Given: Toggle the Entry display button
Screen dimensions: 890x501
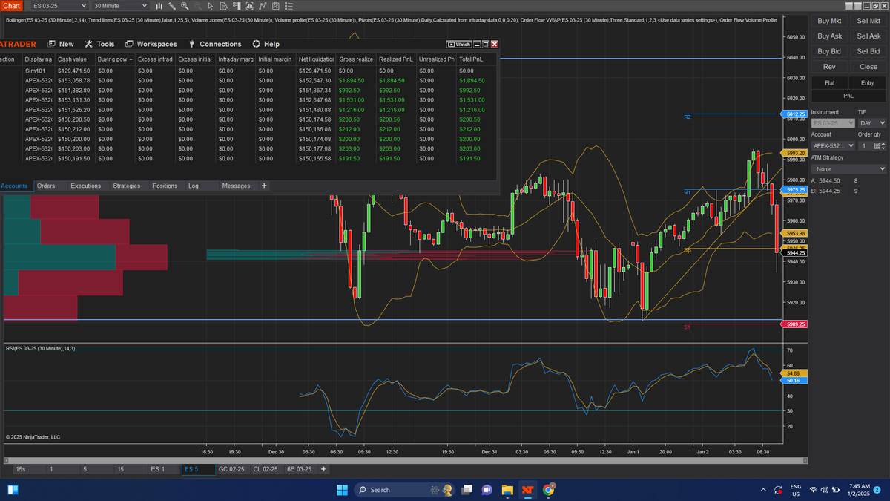Looking at the screenshot, I should (868, 83).
